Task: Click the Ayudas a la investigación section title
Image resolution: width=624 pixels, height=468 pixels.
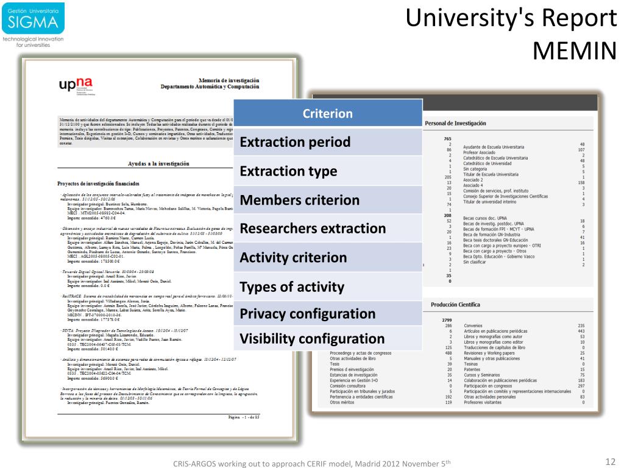Action: (158, 163)
